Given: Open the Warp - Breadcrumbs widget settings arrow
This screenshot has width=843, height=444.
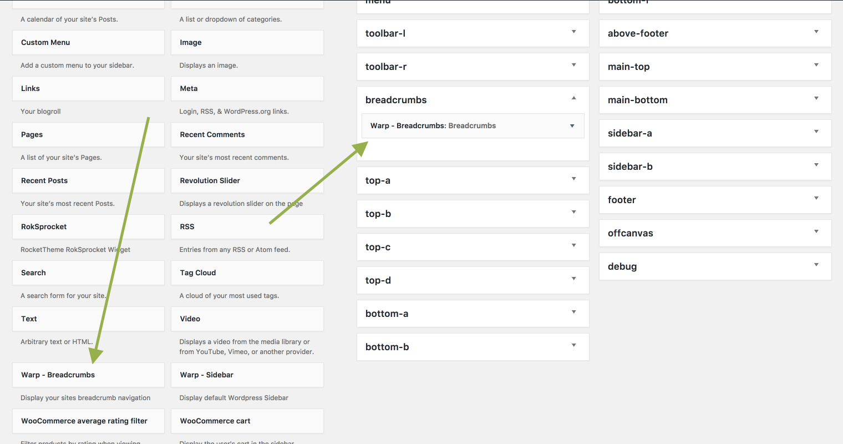Looking at the screenshot, I should (572, 126).
